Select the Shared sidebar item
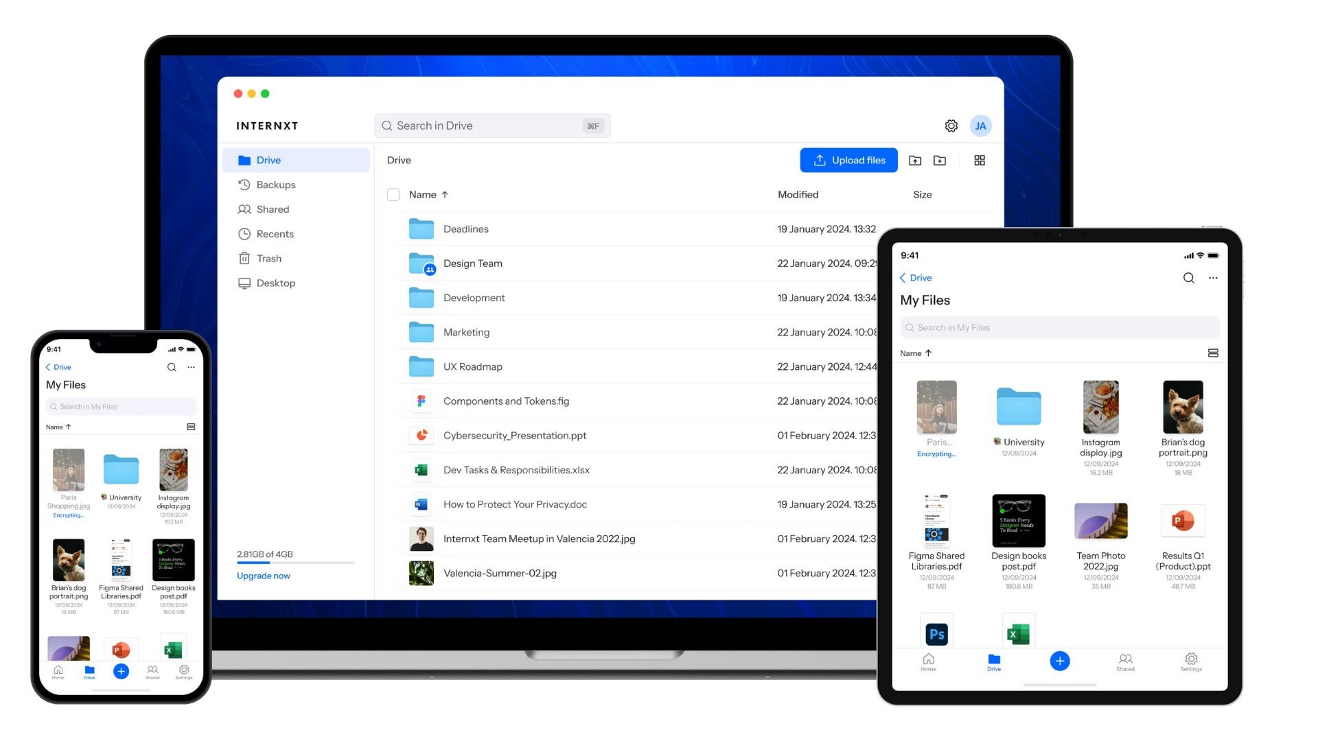 tap(272, 209)
